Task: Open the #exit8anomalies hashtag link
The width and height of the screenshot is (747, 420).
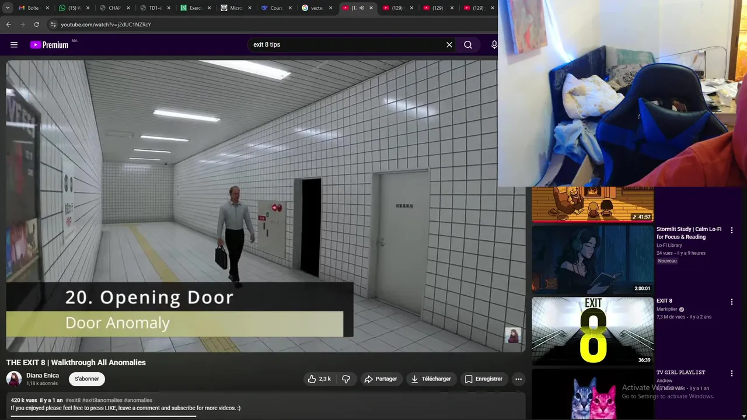Action: tap(102, 400)
